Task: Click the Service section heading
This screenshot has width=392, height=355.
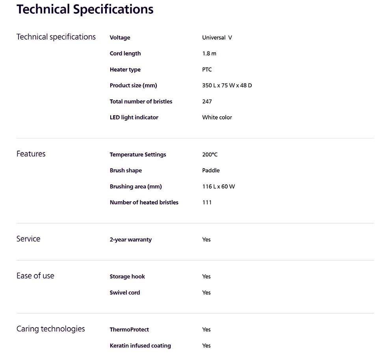Action: click(x=28, y=239)
